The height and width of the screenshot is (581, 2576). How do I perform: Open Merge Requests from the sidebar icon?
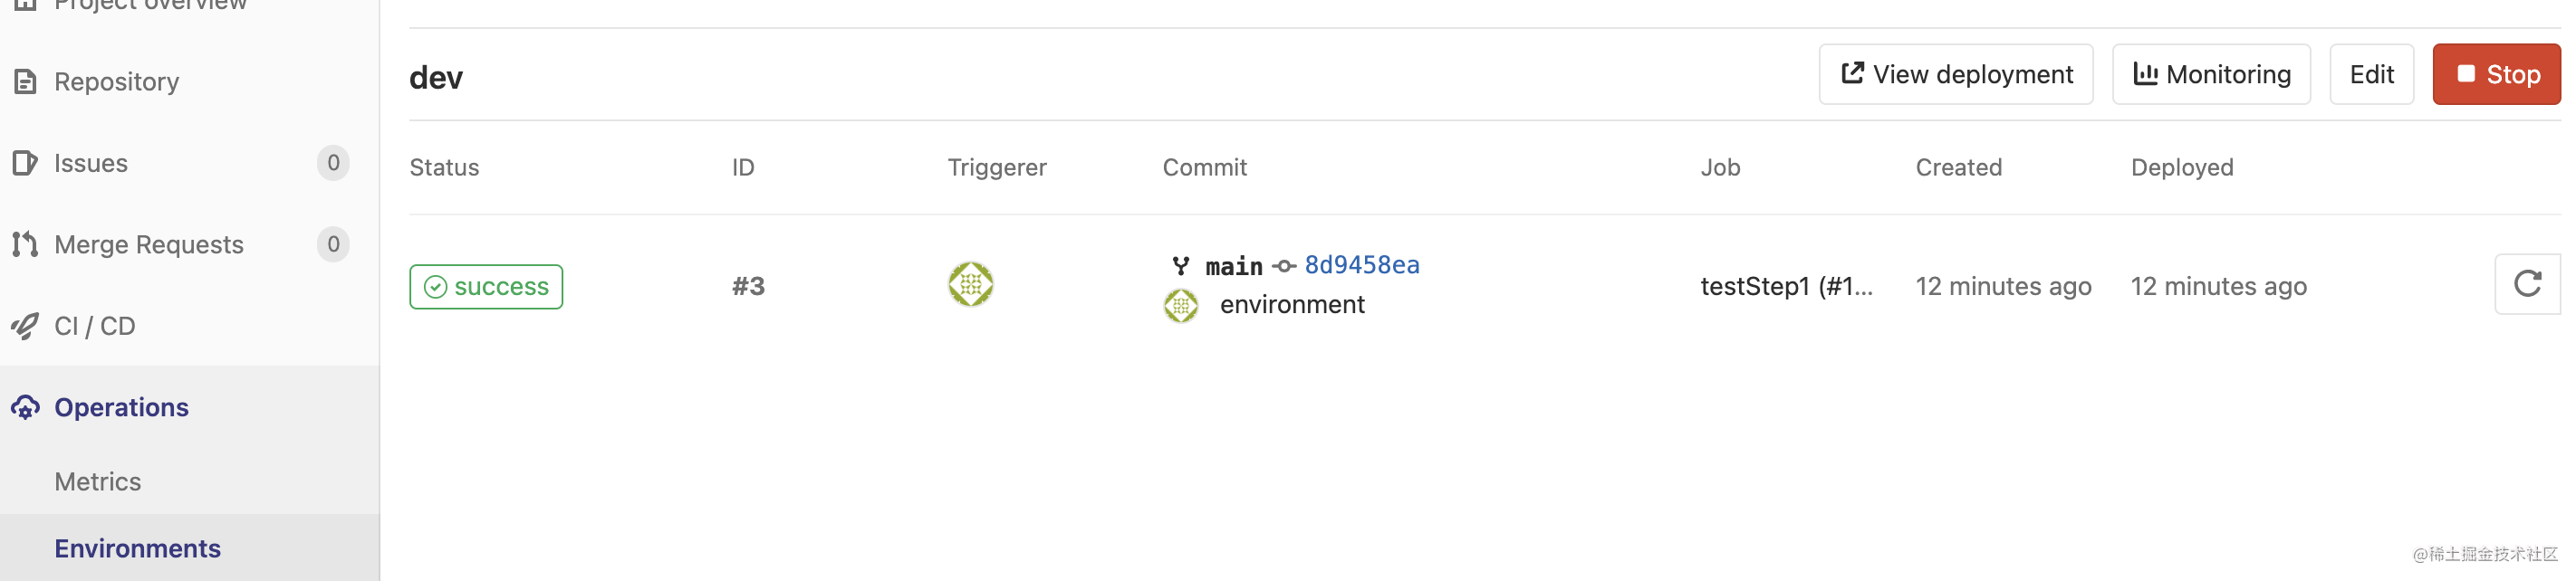(x=27, y=243)
